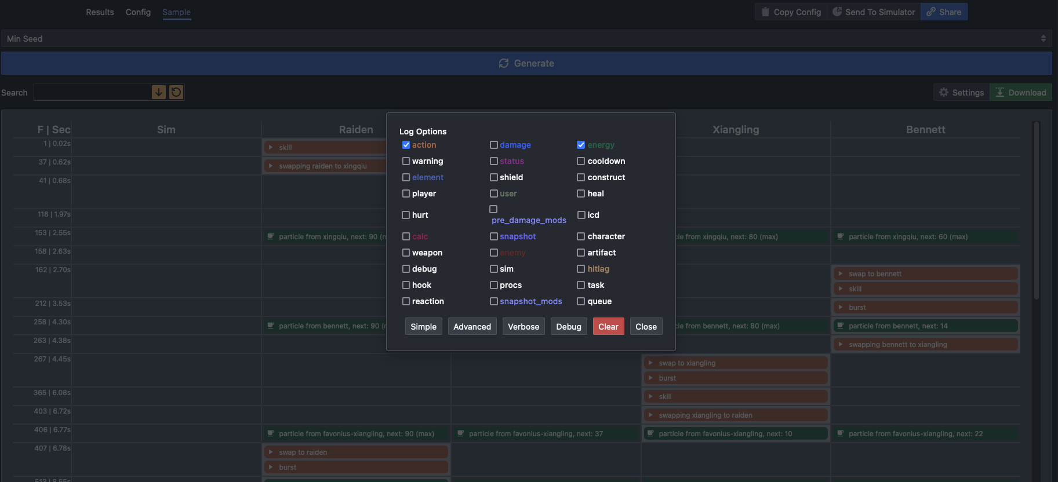1058x482 pixels.
Task: Click the download arrow icon
Action: coord(1000,92)
